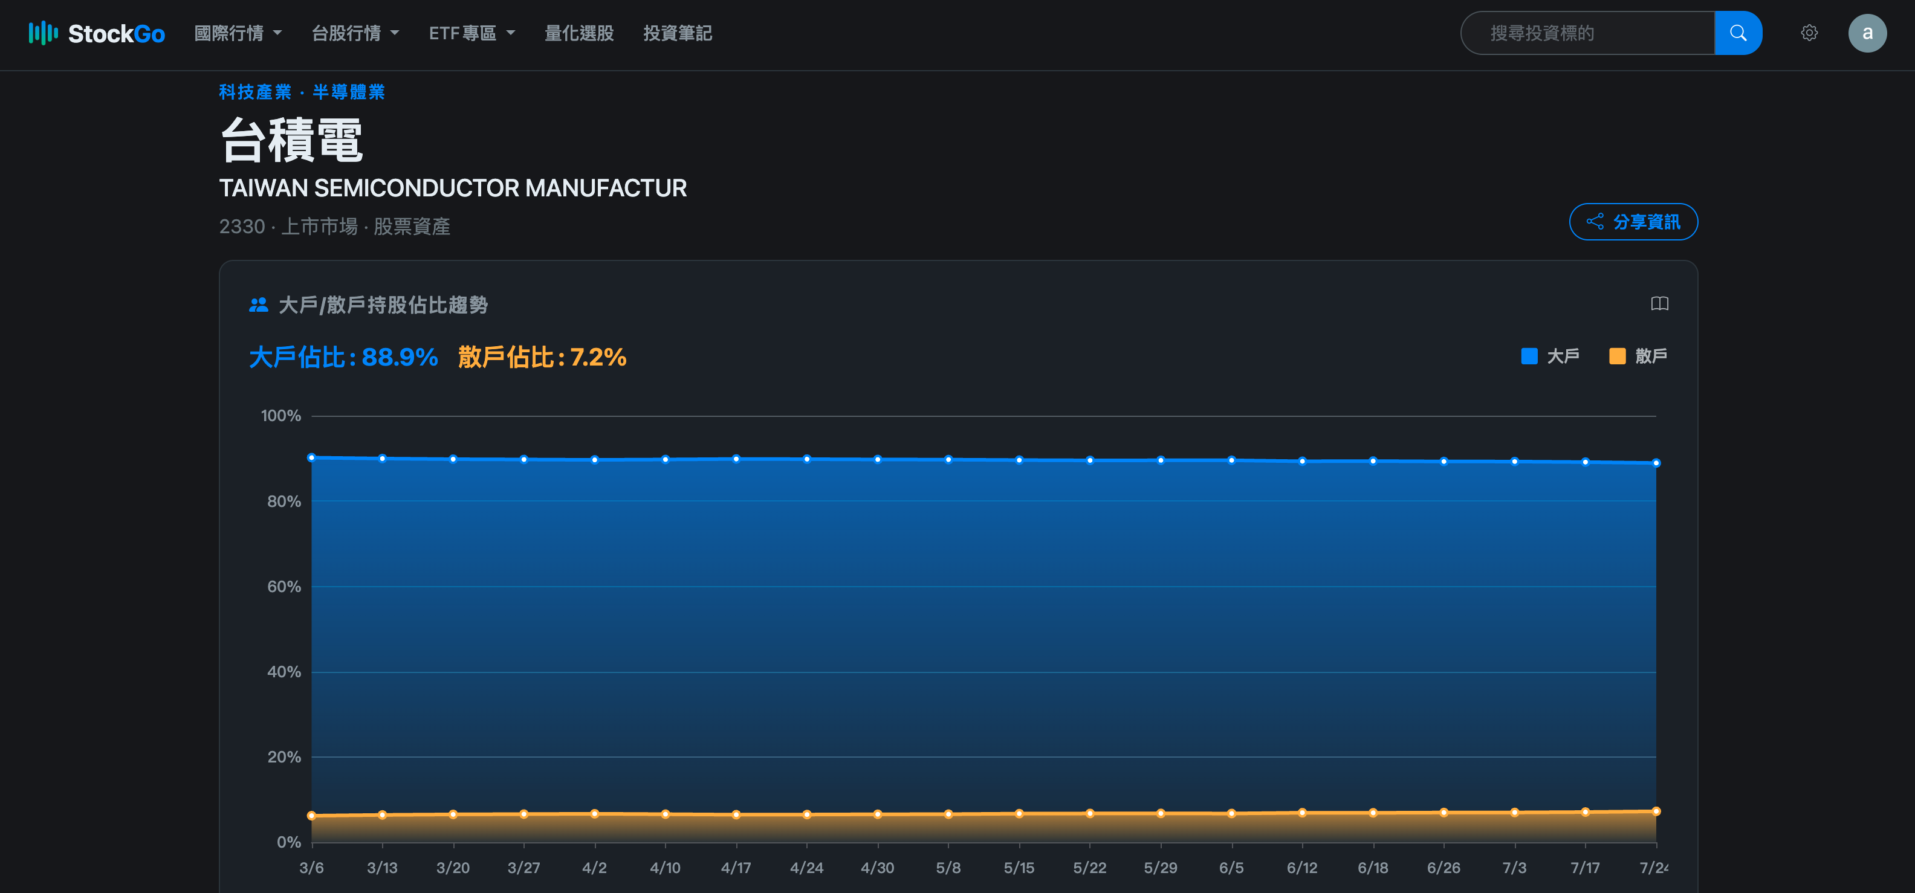
Task: Open the 國際行情 dropdown menu
Action: [238, 33]
